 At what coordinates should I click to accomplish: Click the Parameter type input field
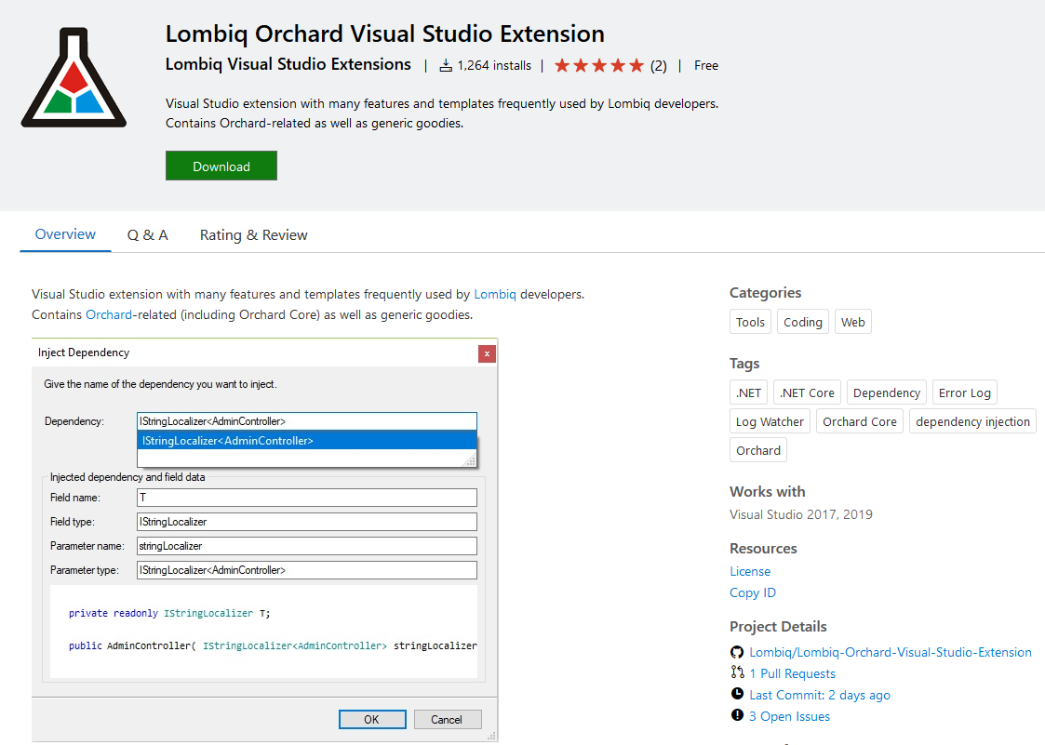pyautogui.click(x=306, y=570)
